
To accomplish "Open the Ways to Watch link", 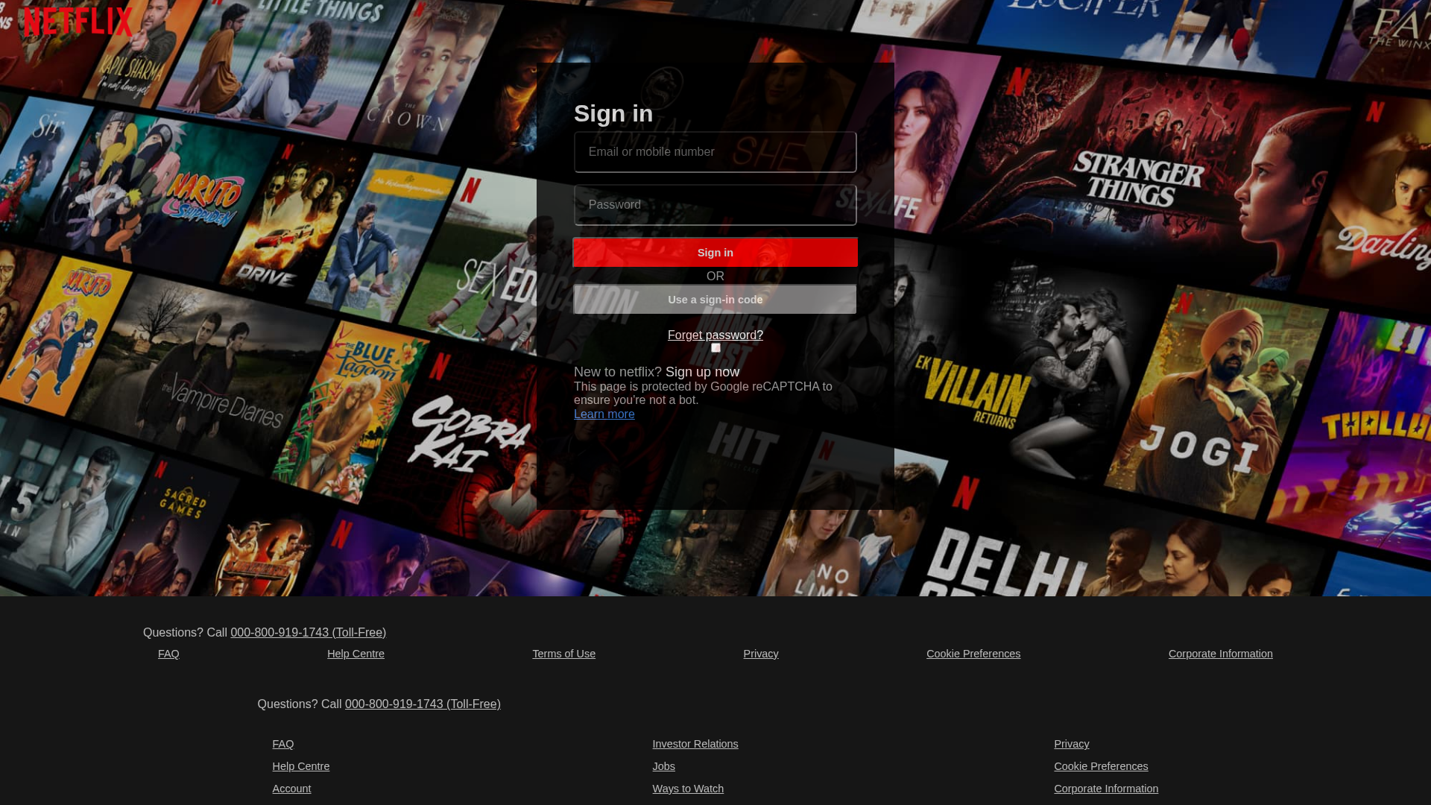I will (x=688, y=789).
